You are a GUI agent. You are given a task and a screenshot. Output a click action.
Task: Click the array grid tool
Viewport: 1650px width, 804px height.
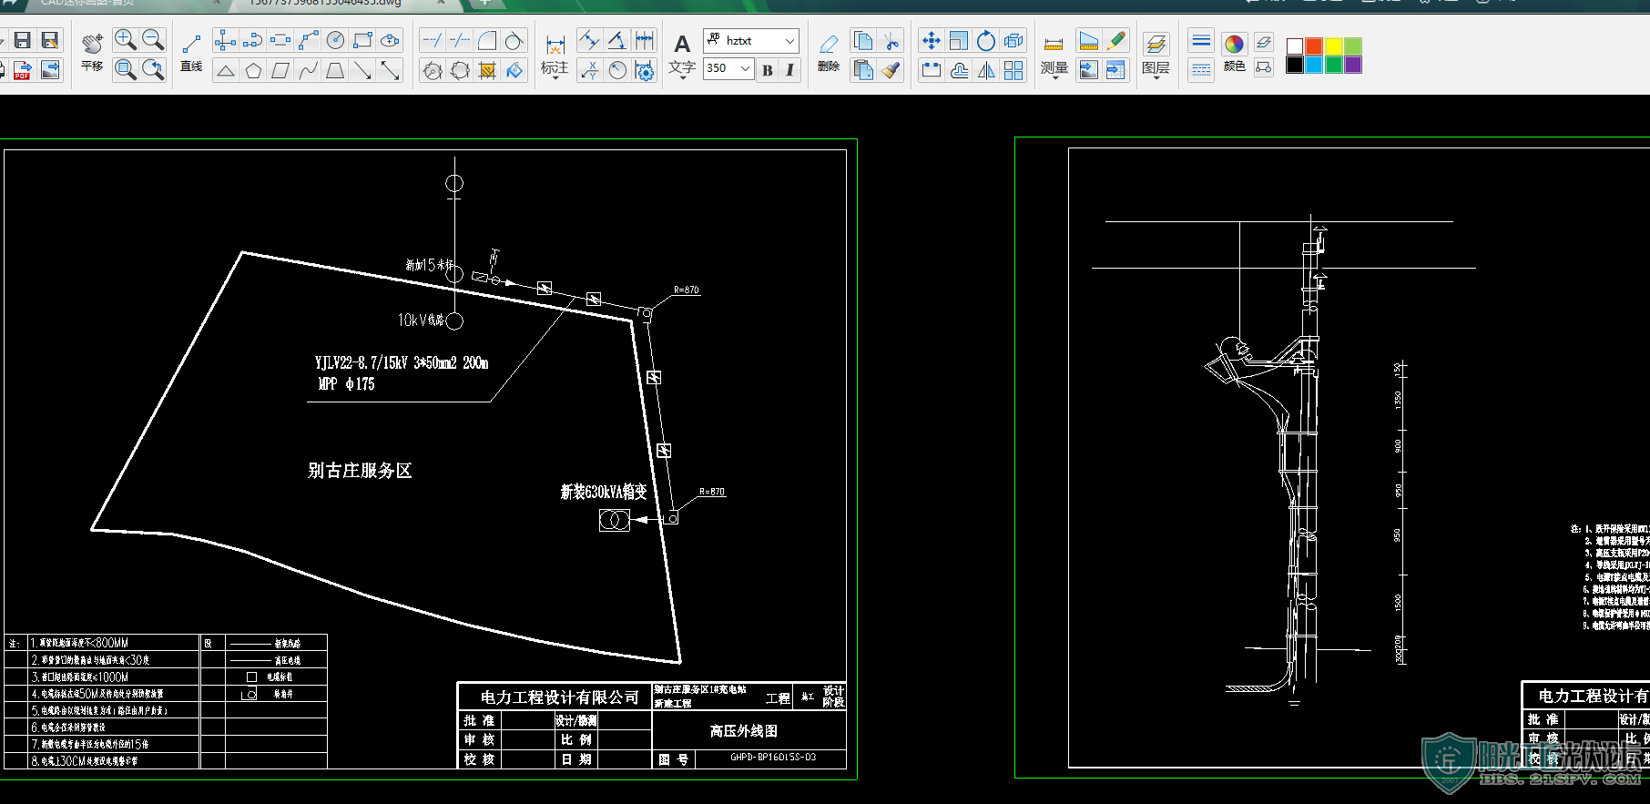coord(1013,70)
